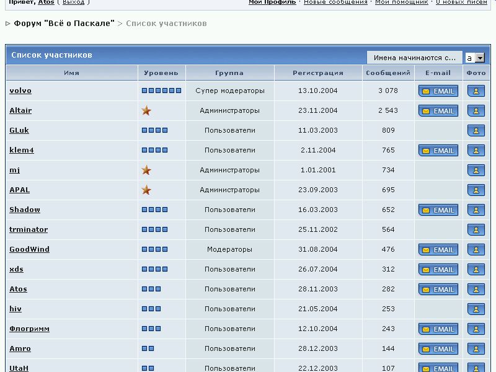Open the letter dropdown next to name filter
The height and width of the screenshot is (372, 496).
point(479,58)
